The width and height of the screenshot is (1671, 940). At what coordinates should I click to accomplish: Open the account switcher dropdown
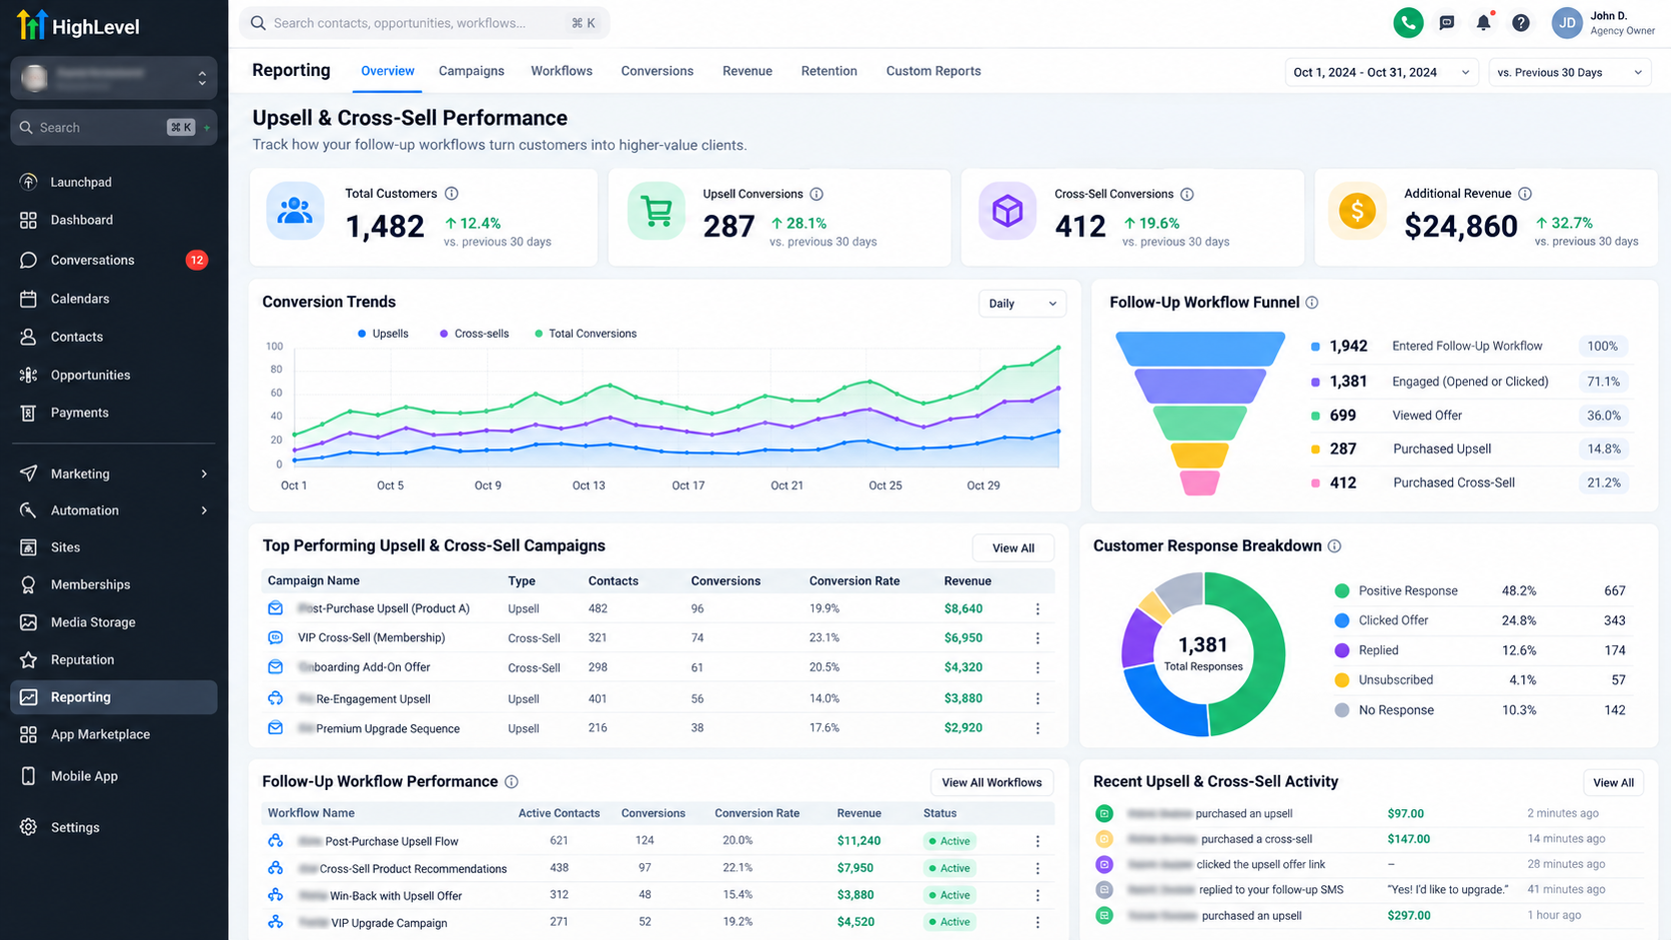pos(114,78)
